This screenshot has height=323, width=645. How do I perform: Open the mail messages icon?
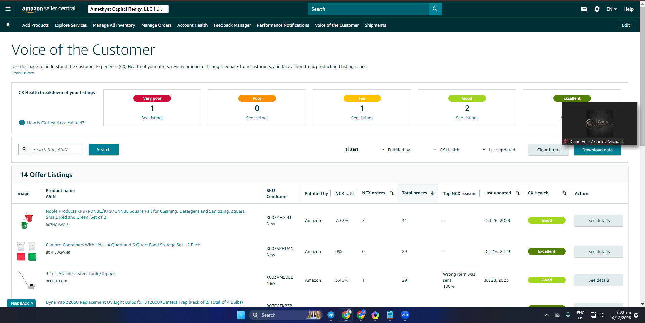[584, 9]
